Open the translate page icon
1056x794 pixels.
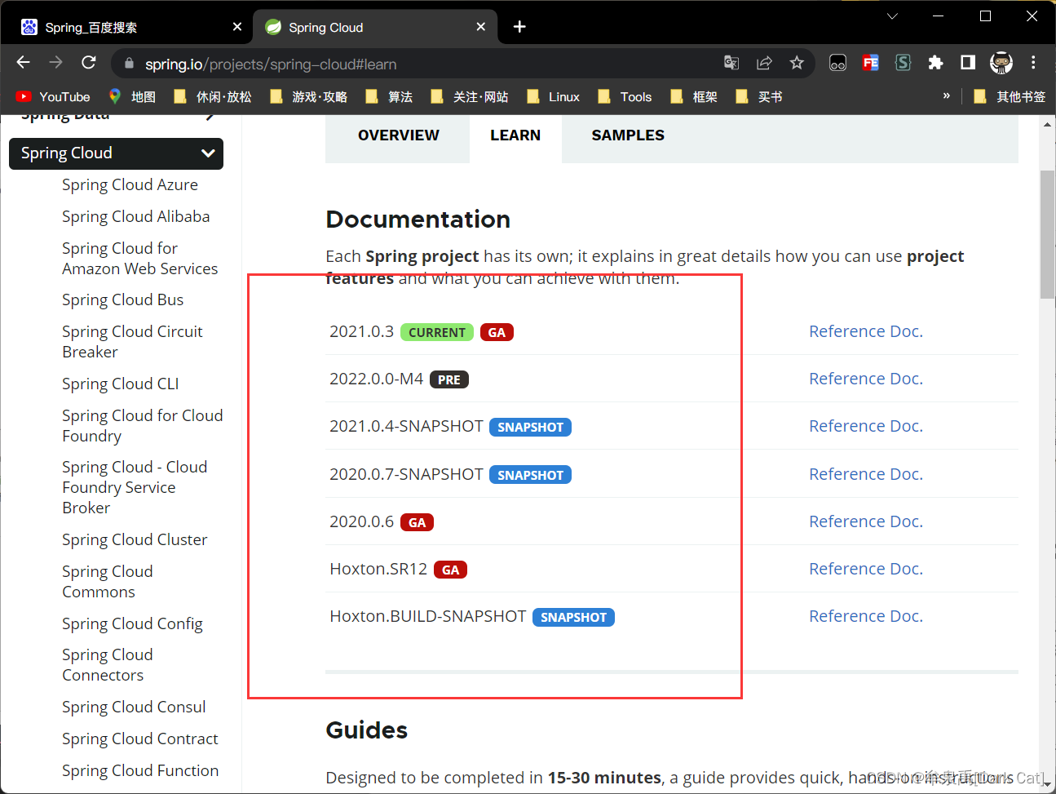coord(731,63)
